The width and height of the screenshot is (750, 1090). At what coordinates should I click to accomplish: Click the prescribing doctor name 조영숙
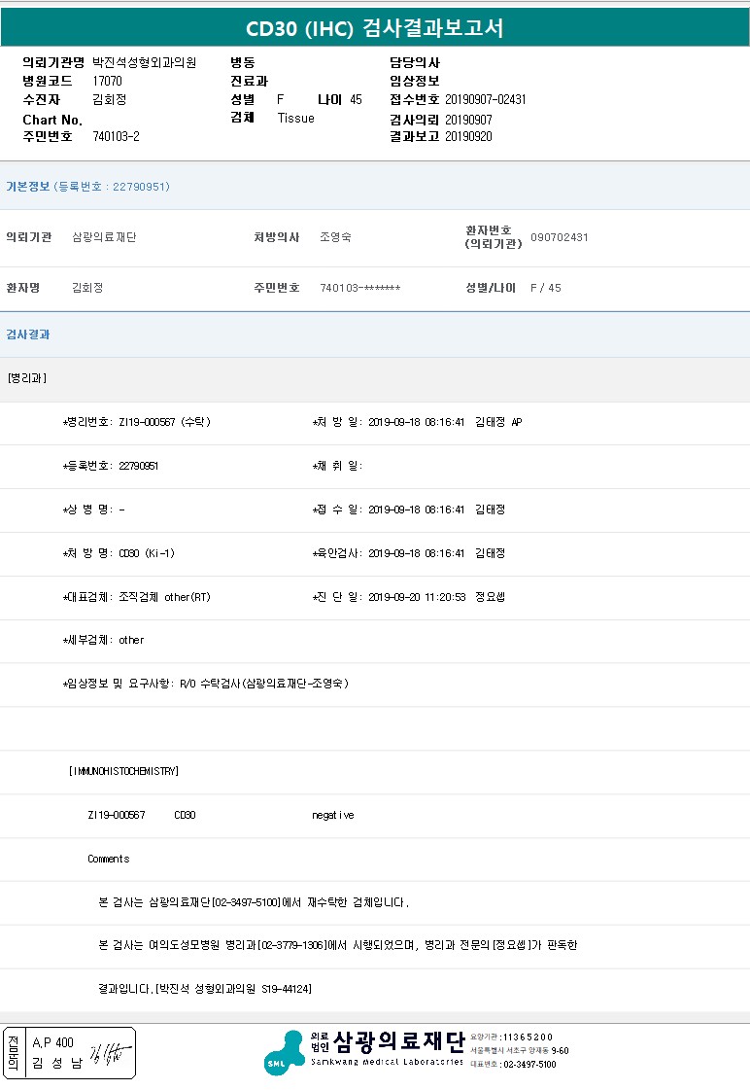pos(335,237)
